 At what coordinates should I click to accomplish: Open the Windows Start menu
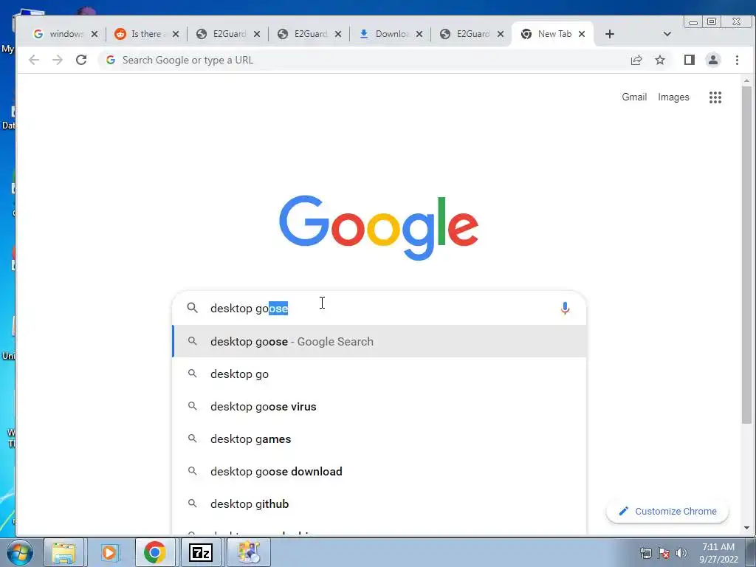[19, 552]
